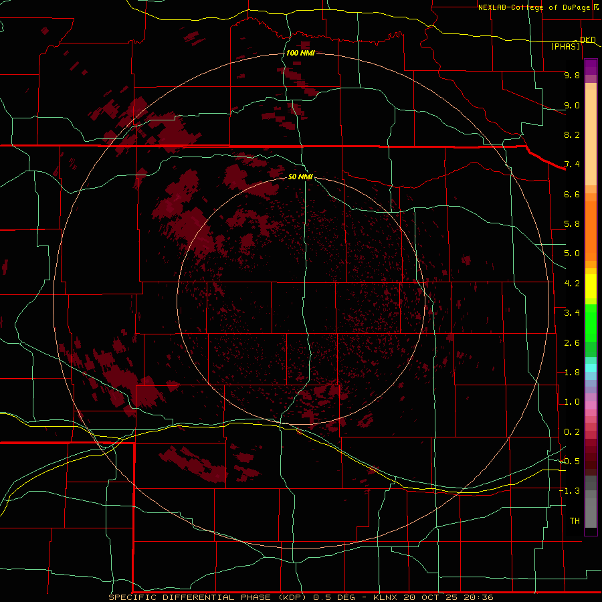Click the 5.0 legend value

tap(572, 254)
